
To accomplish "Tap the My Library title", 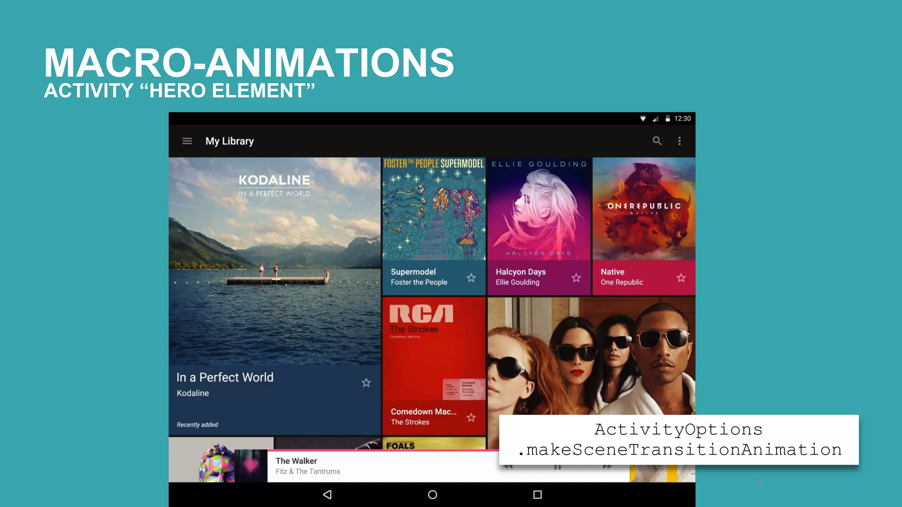I will [229, 141].
